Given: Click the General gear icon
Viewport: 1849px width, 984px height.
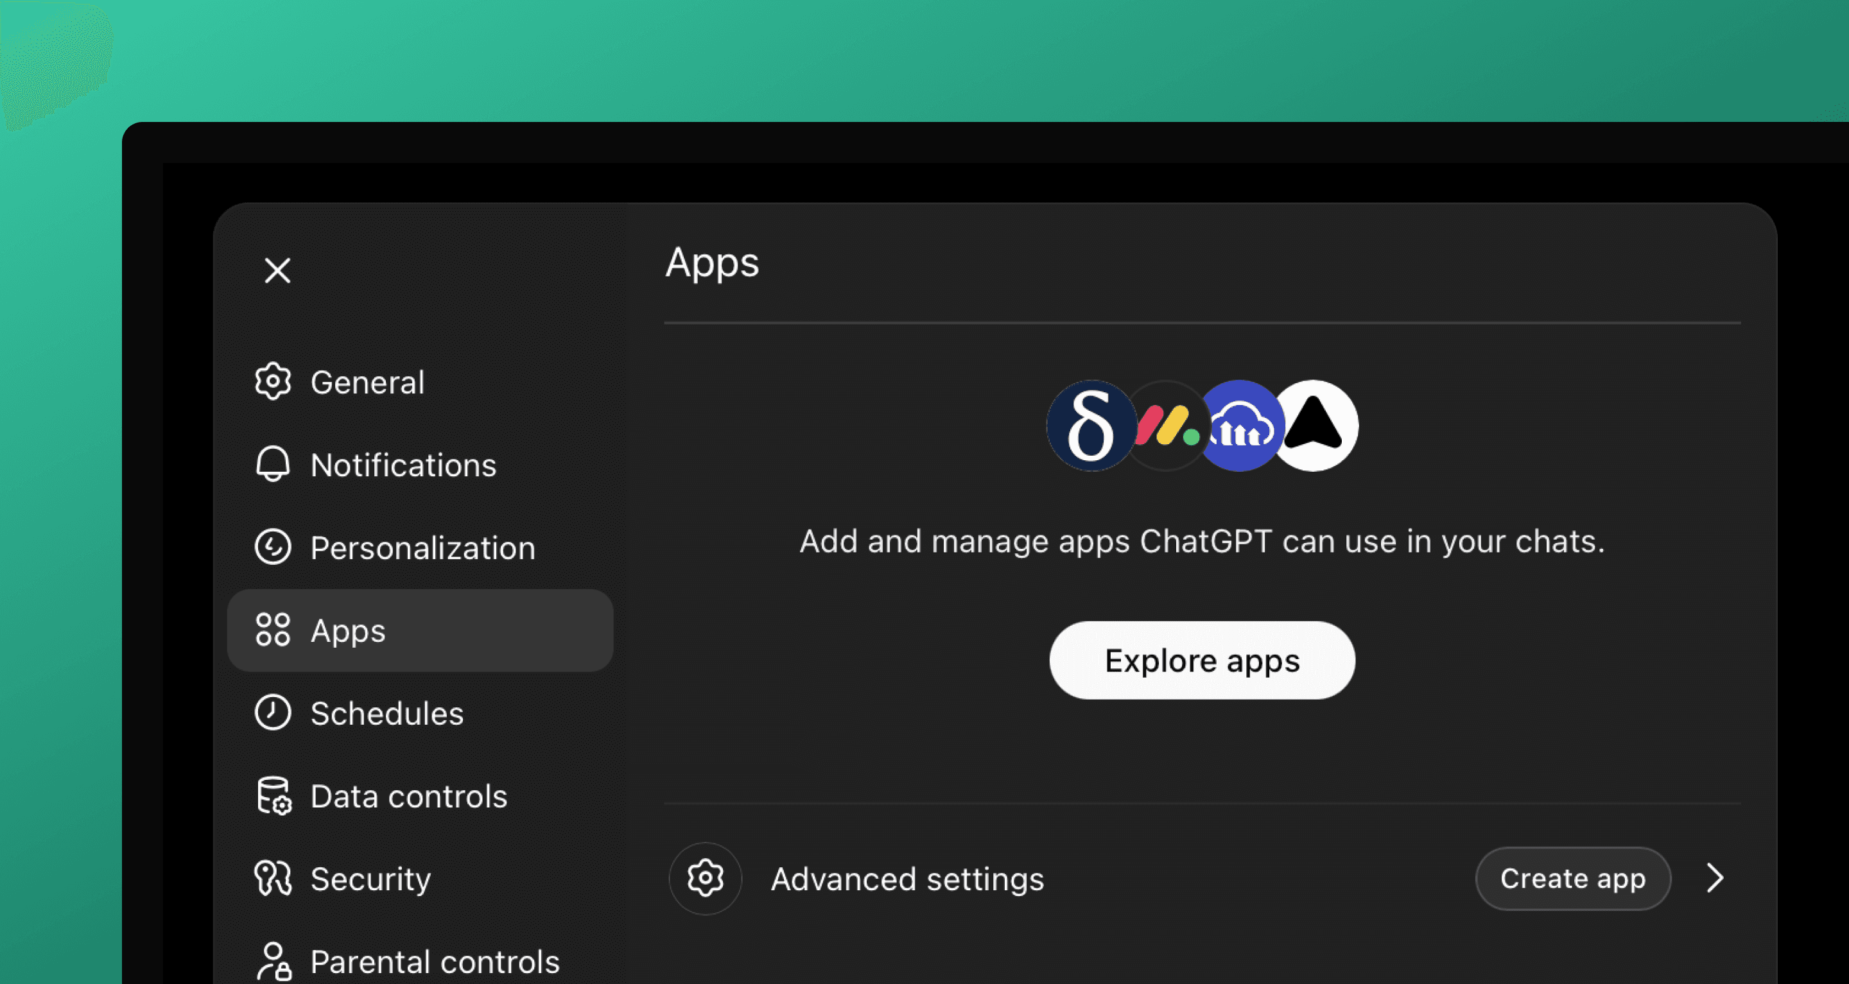Looking at the screenshot, I should (x=273, y=381).
